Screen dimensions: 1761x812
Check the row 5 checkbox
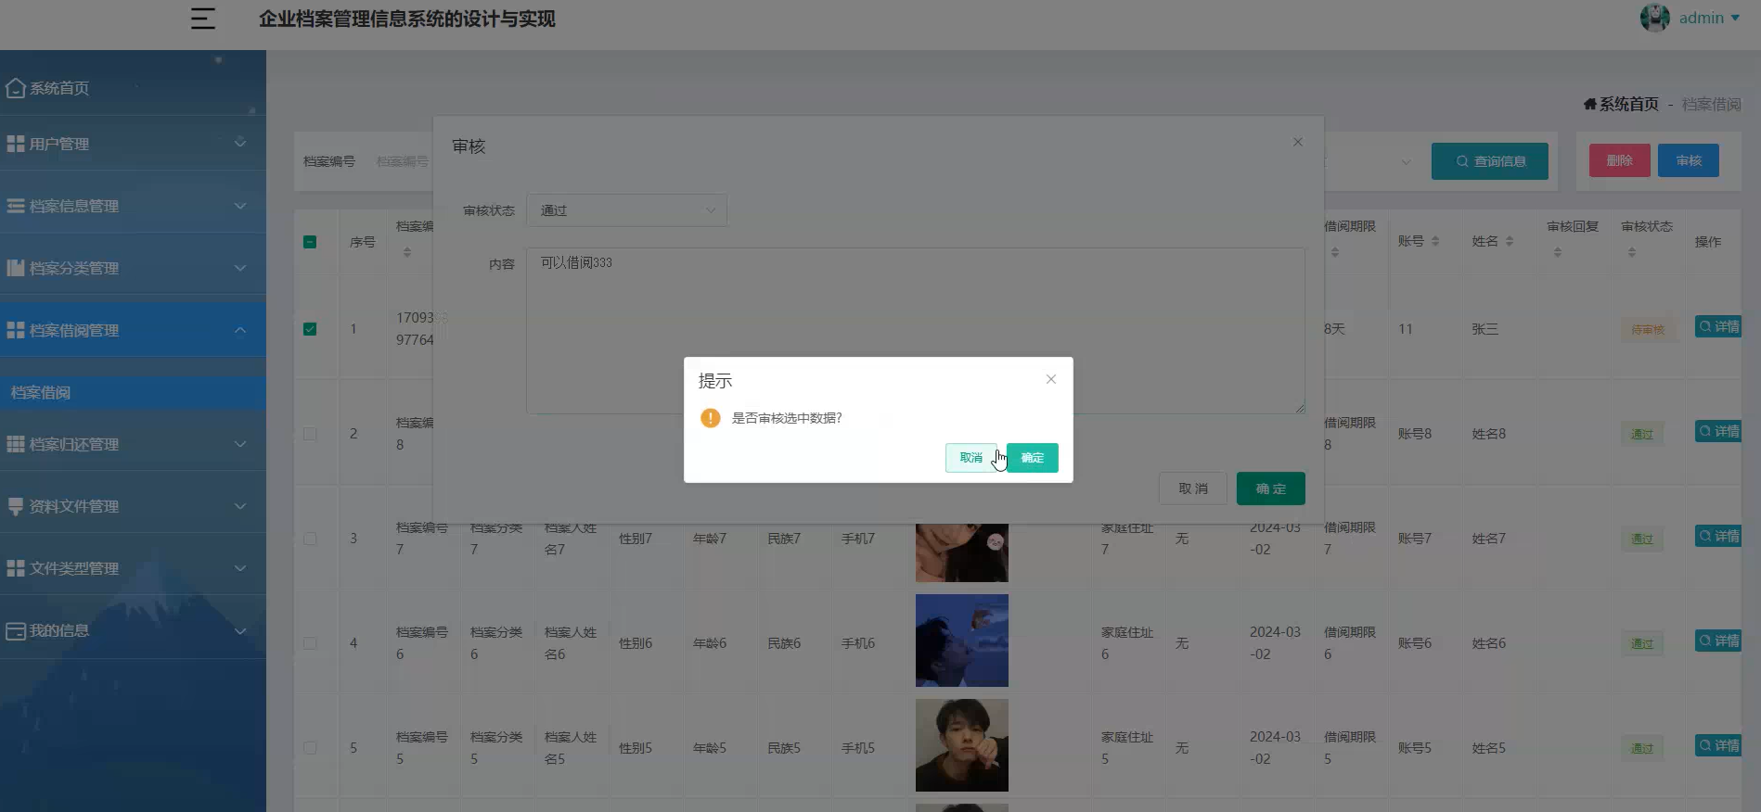[310, 748]
